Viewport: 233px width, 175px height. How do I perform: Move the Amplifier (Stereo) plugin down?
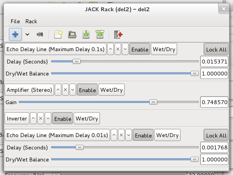(73, 90)
